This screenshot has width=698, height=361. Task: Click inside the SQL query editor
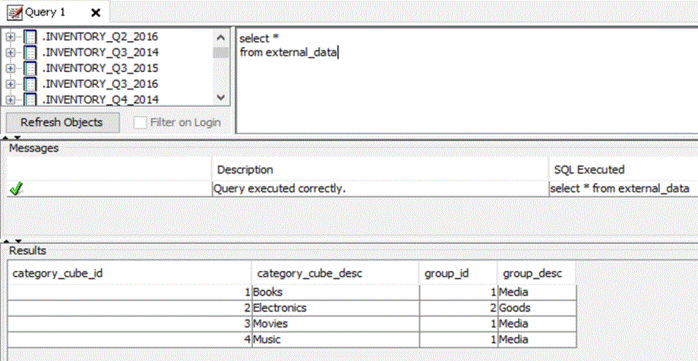[x=466, y=80]
